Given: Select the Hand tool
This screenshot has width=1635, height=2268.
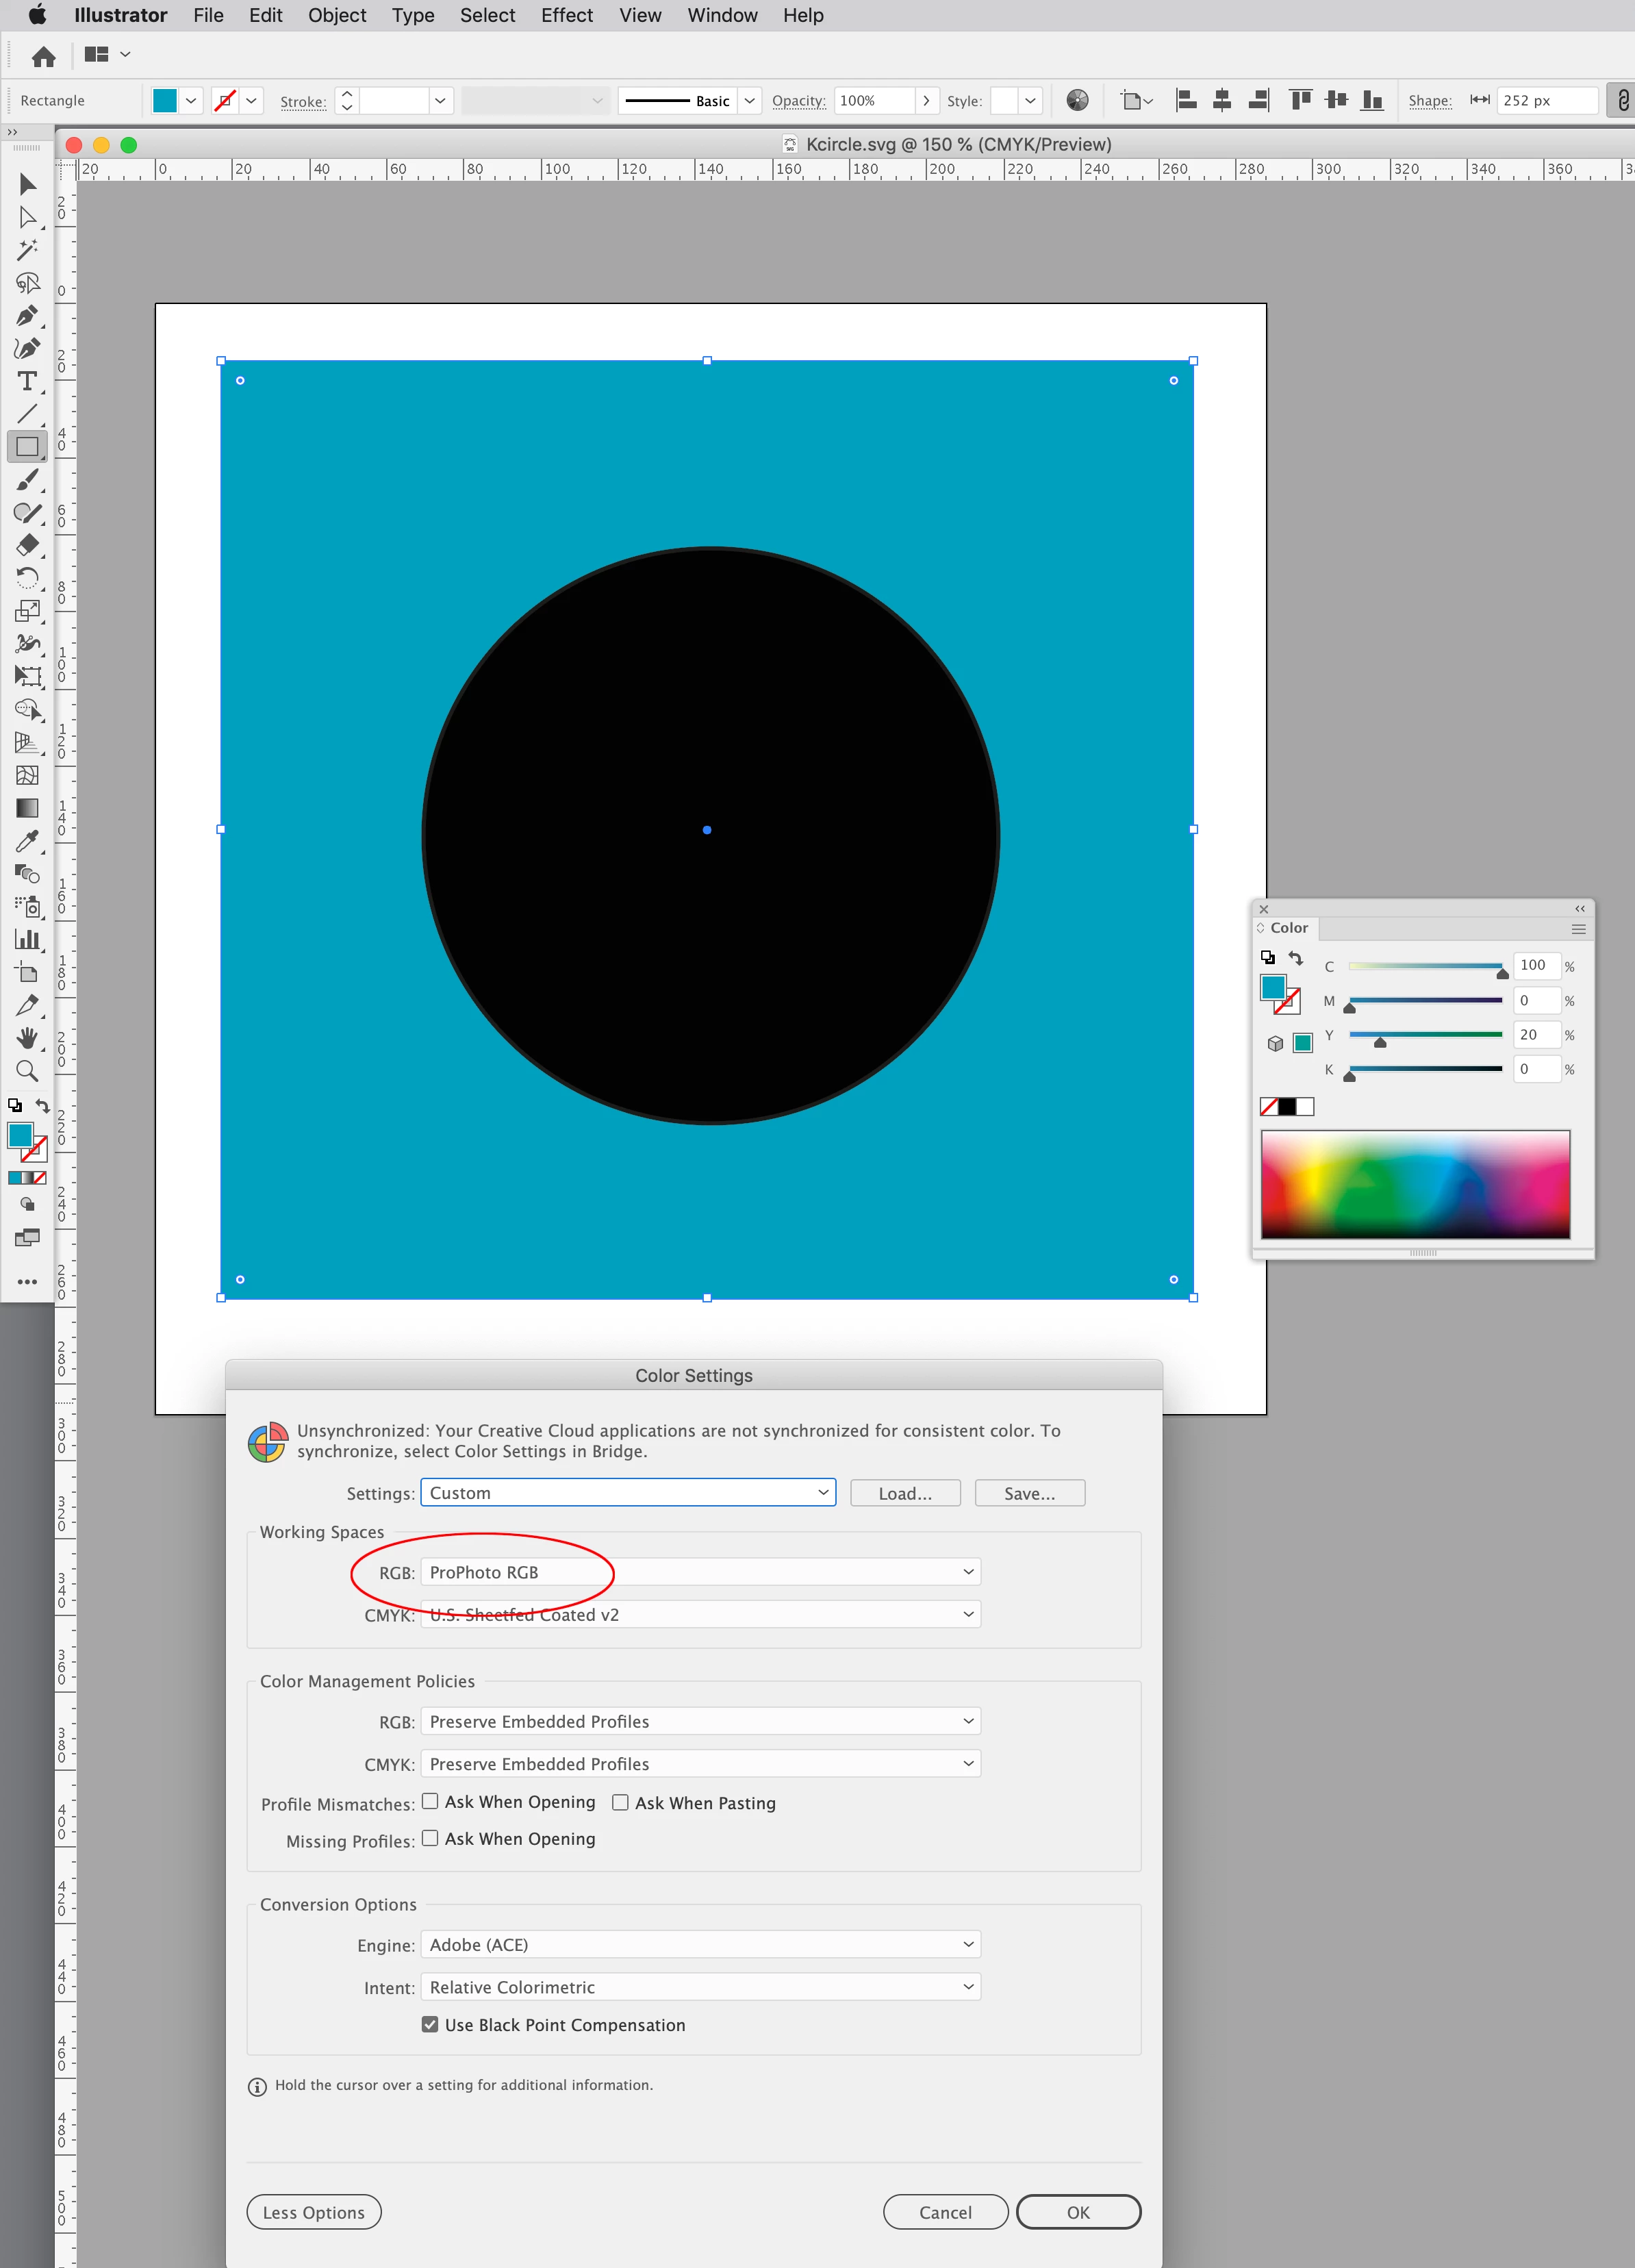Looking at the screenshot, I should 27,1038.
